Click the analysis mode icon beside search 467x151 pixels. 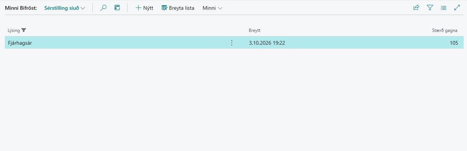118,8
